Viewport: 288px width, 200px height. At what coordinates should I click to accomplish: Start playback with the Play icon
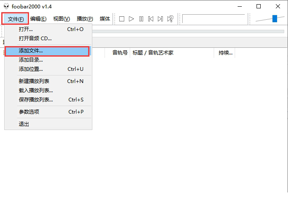click(131, 19)
